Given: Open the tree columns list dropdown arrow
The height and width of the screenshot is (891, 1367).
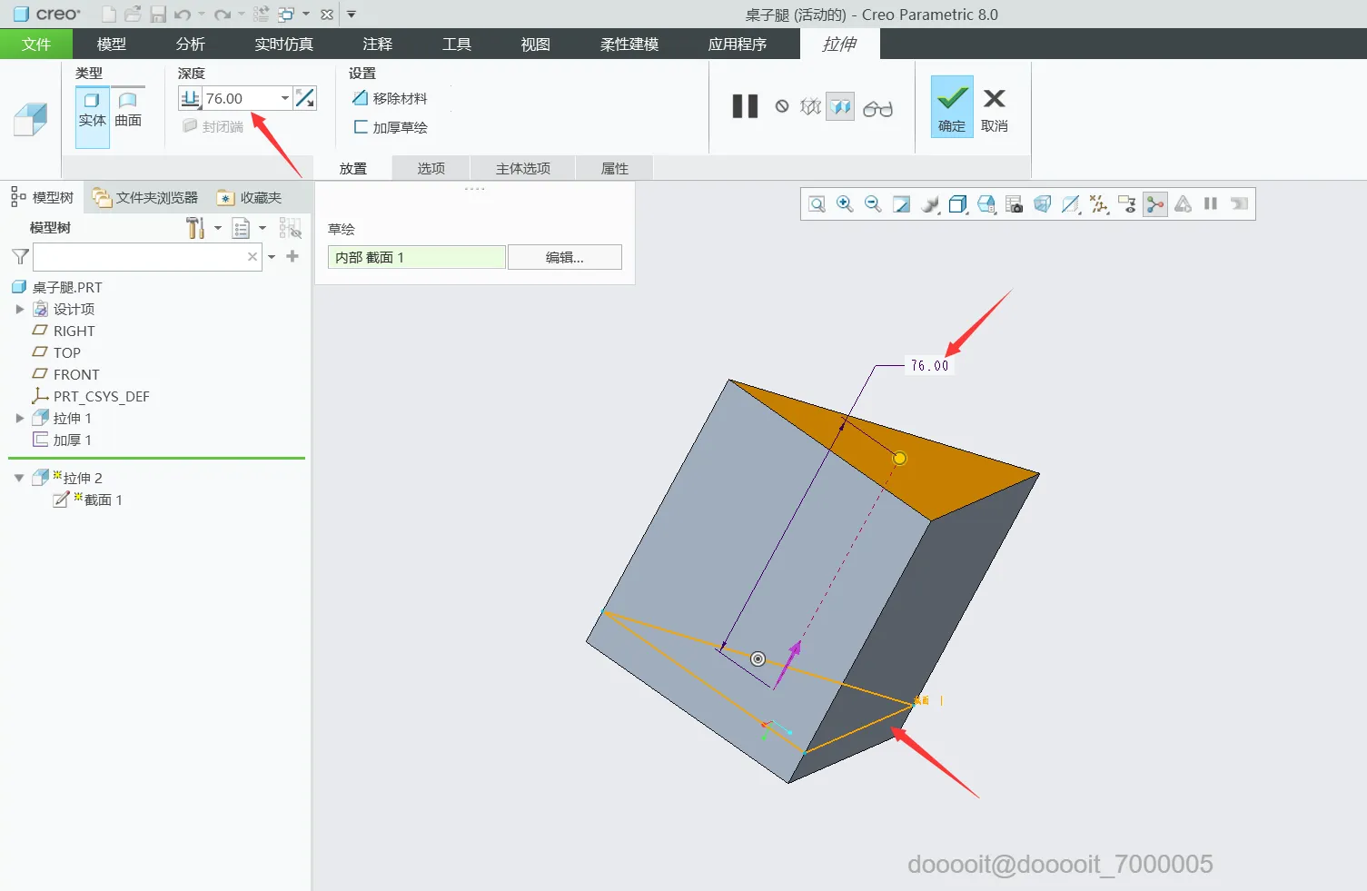Looking at the screenshot, I should click(263, 228).
